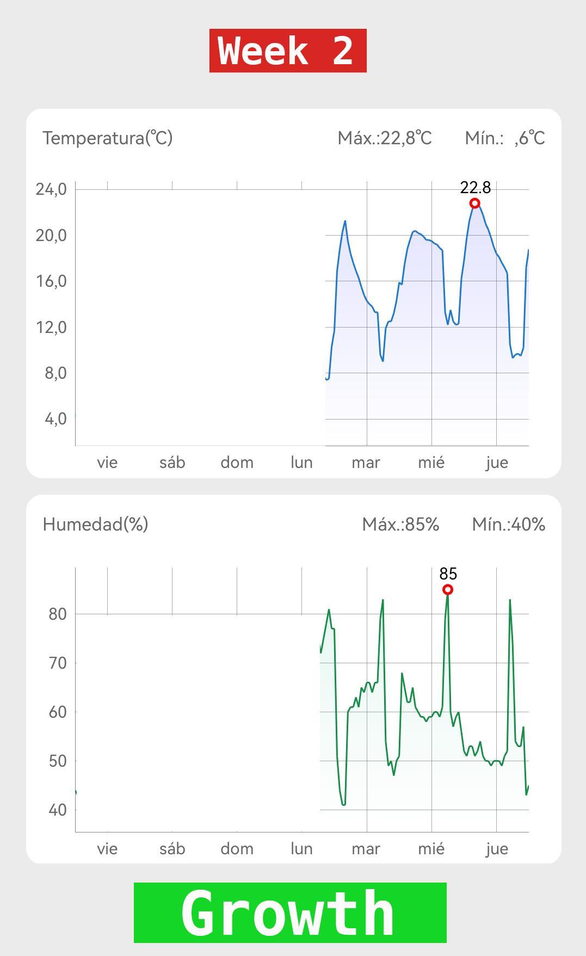Viewport: 586px width, 956px height.
Task: Click the 80 humidity axis label
Action: 58,614
